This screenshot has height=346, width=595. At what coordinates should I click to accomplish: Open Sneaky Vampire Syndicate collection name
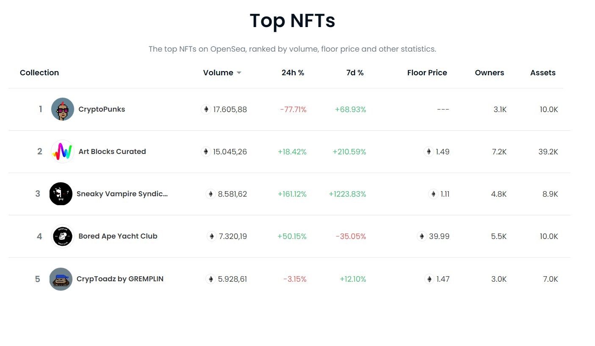point(122,194)
